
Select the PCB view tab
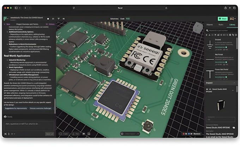pyautogui.click(x=128, y=19)
